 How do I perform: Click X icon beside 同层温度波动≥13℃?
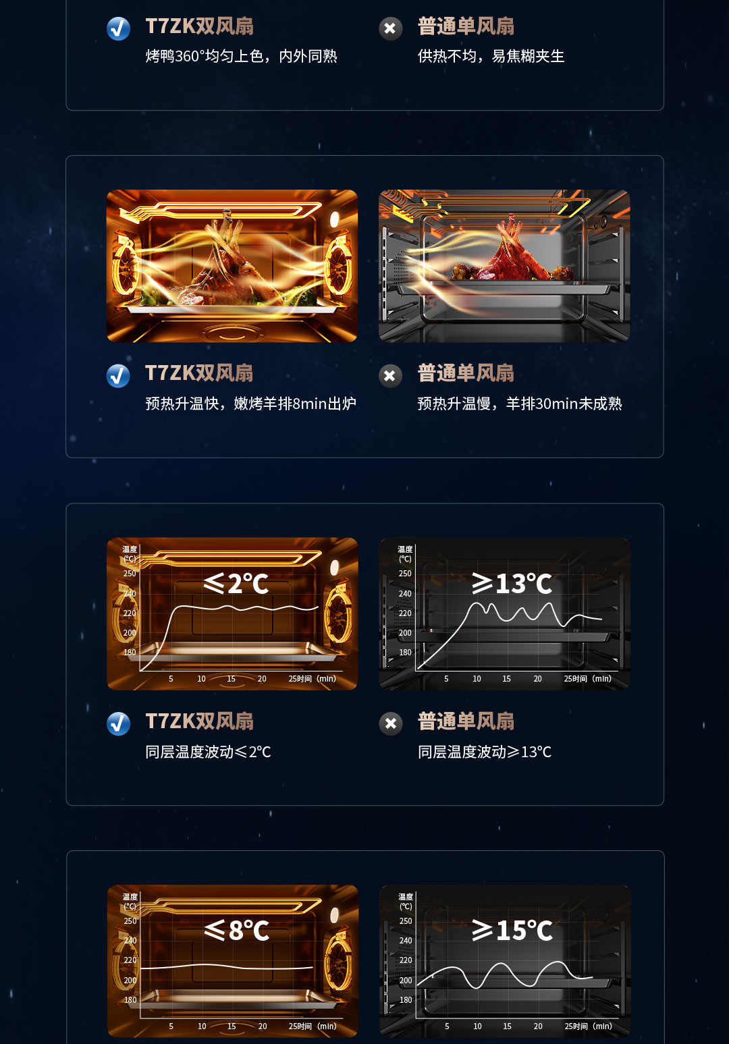pyautogui.click(x=390, y=723)
